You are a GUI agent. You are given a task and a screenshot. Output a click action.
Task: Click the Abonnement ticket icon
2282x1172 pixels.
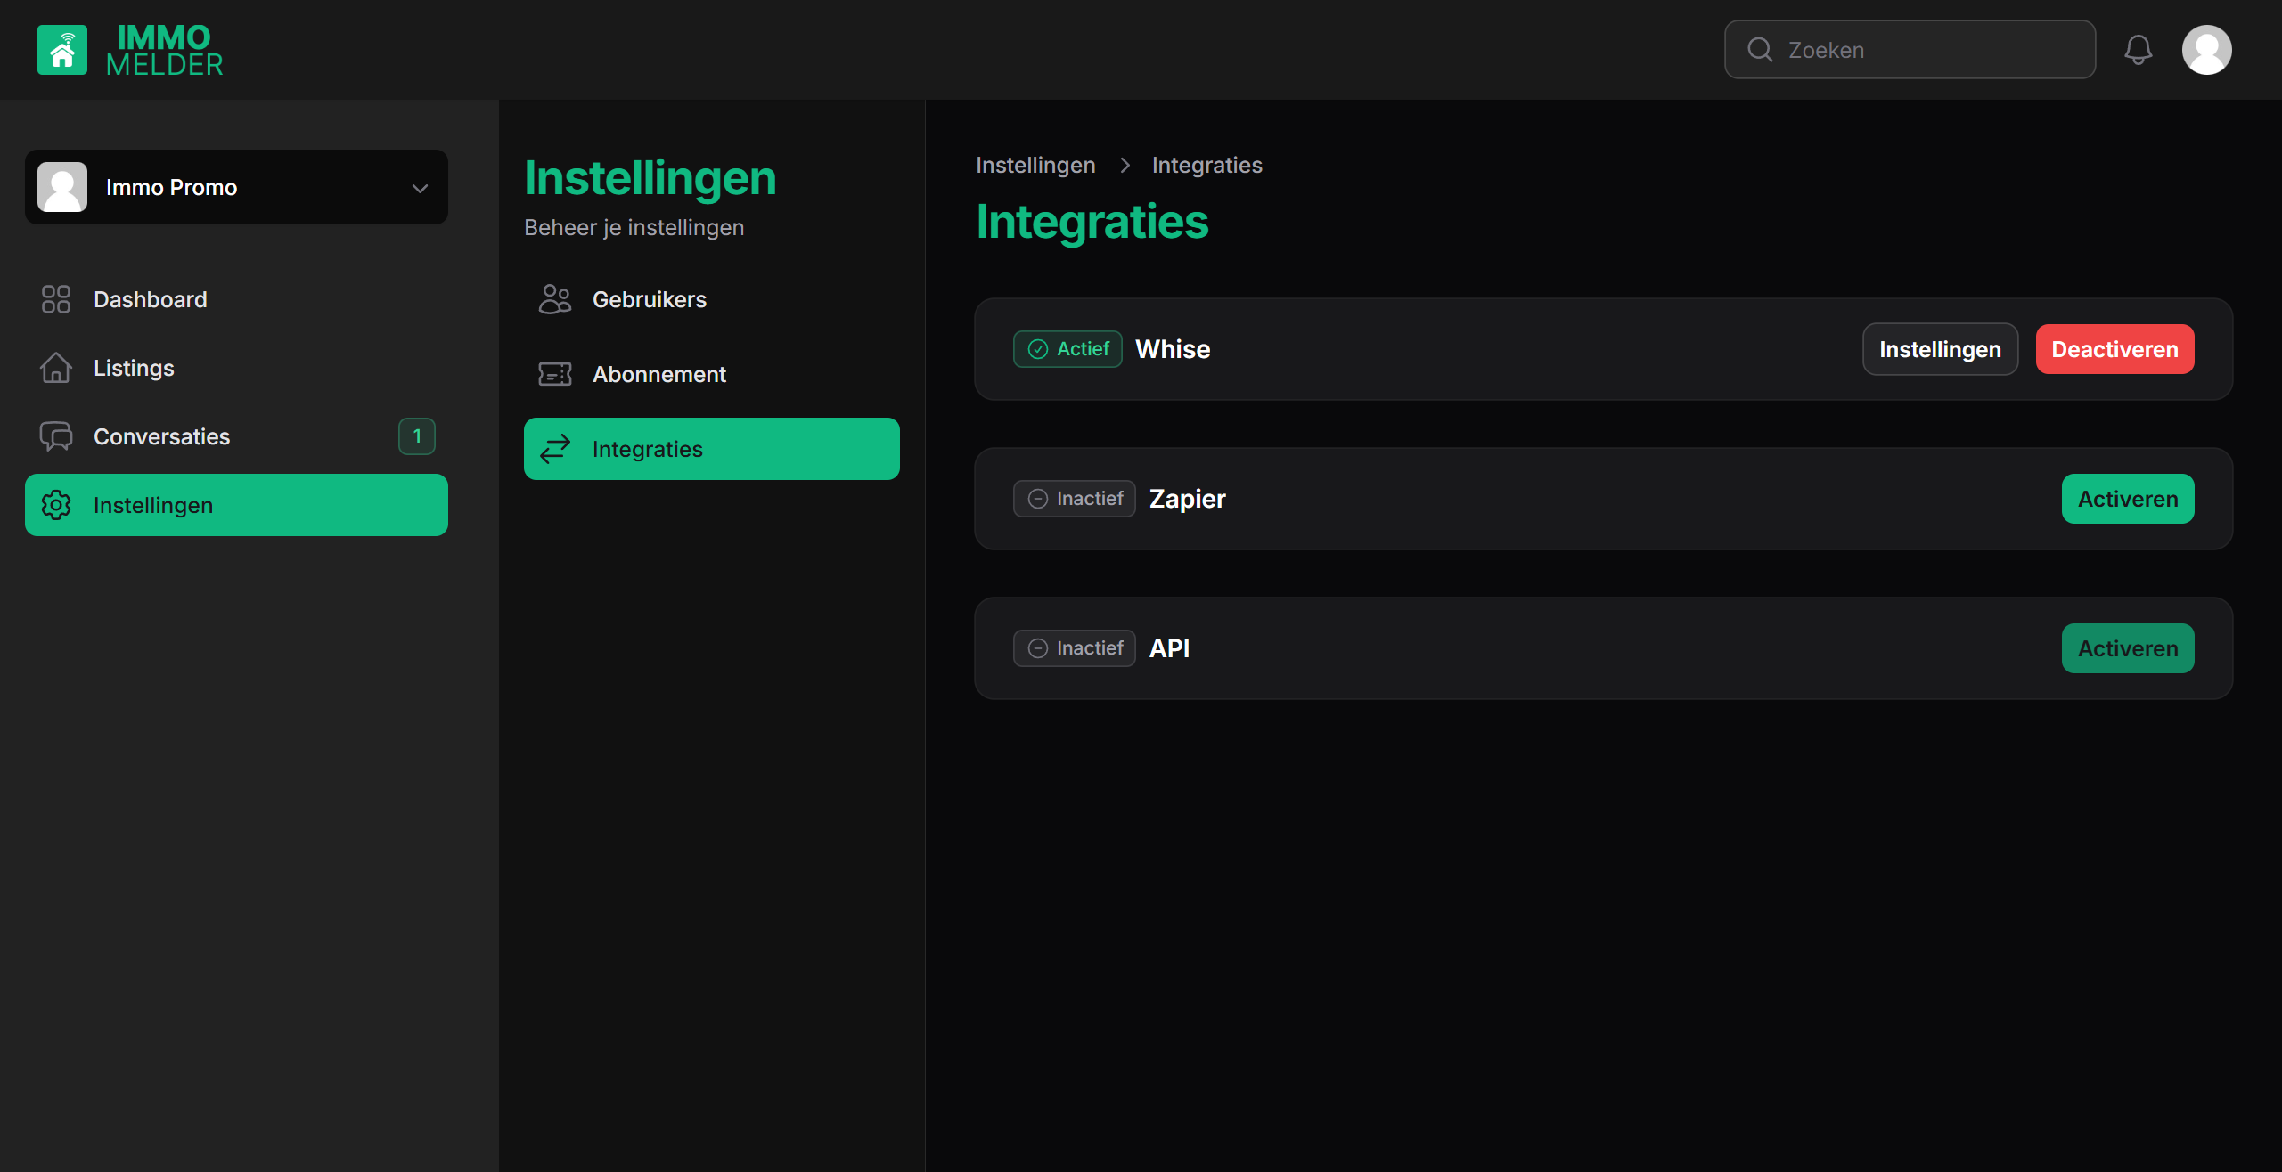pyautogui.click(x=555, y=374)
